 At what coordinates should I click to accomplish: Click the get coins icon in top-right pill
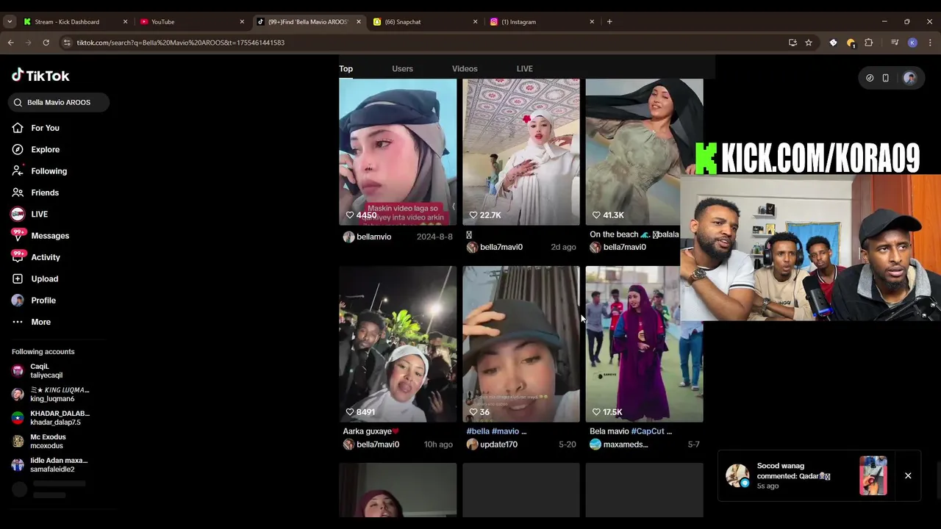870,78
